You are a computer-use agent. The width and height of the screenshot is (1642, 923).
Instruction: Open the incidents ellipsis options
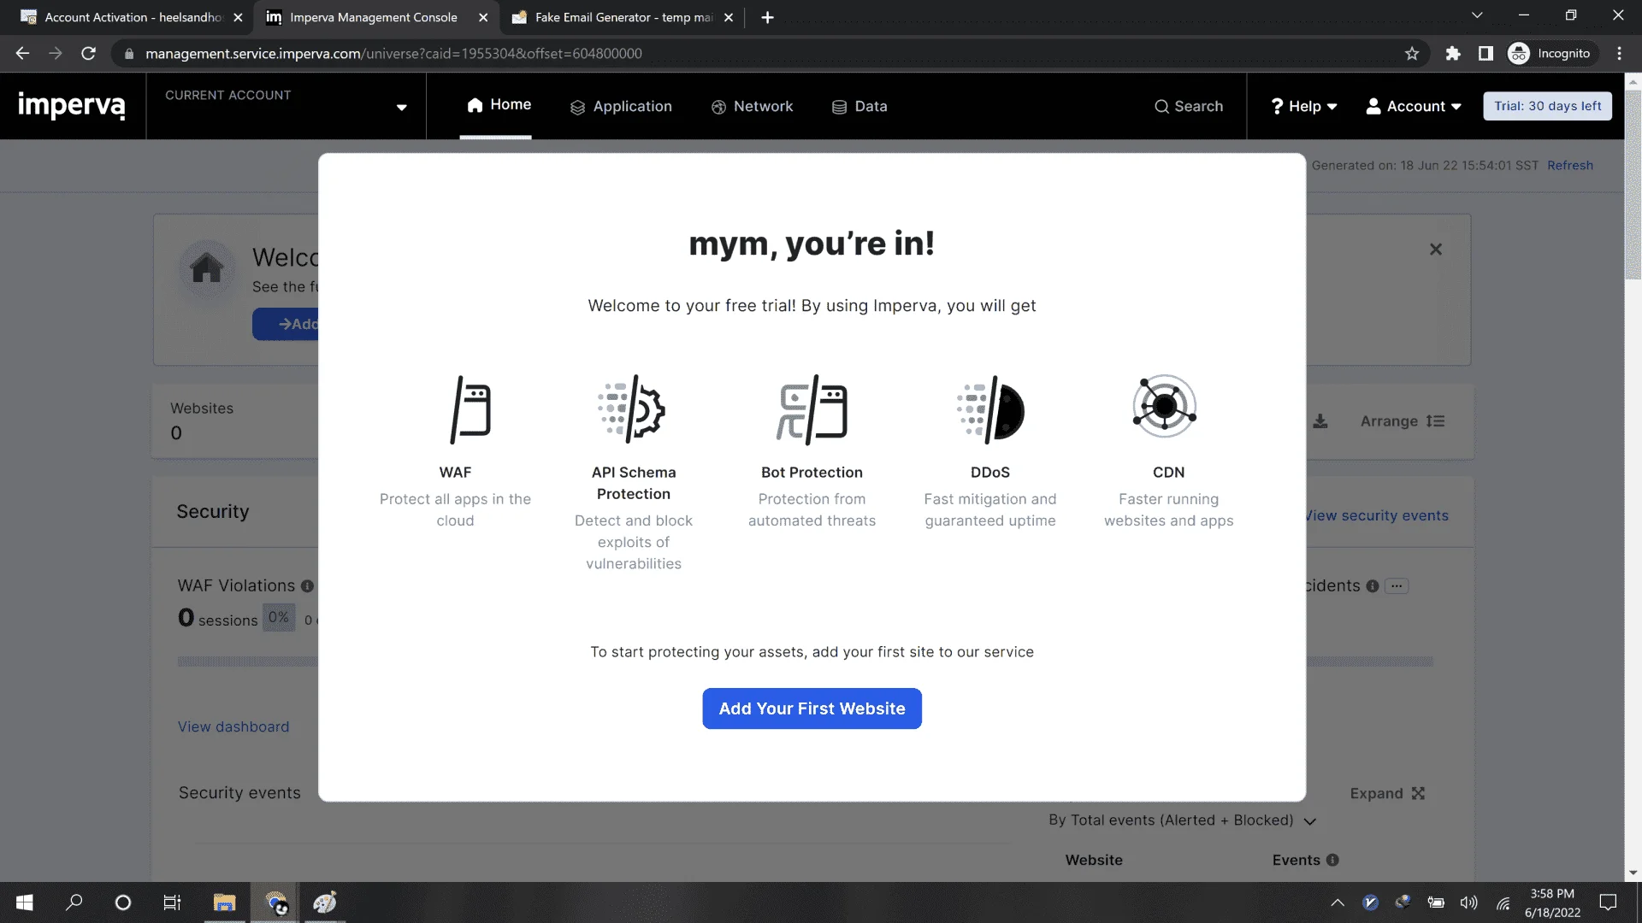click(1397, 586)
